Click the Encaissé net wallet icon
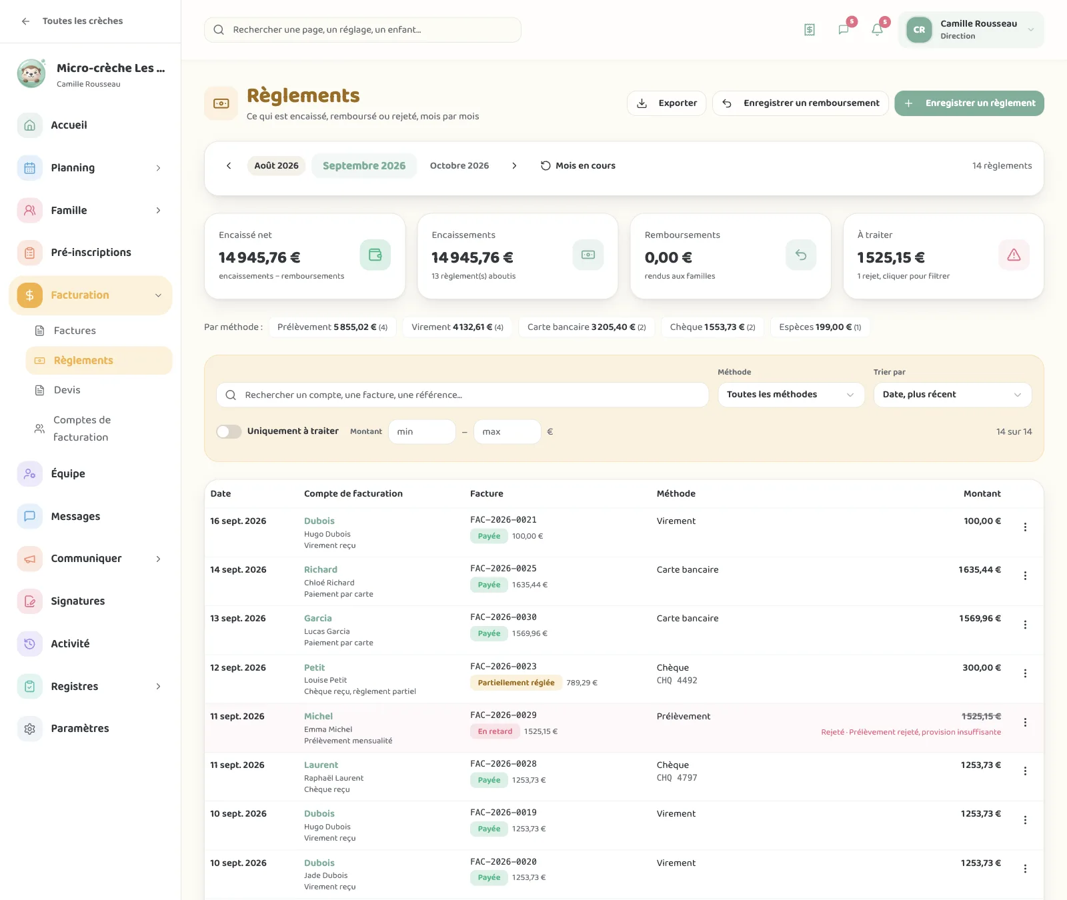1067x900 pixels. pos(375,255)
